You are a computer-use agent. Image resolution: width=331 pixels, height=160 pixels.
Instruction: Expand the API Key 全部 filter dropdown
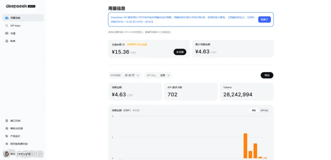(158, 75)
